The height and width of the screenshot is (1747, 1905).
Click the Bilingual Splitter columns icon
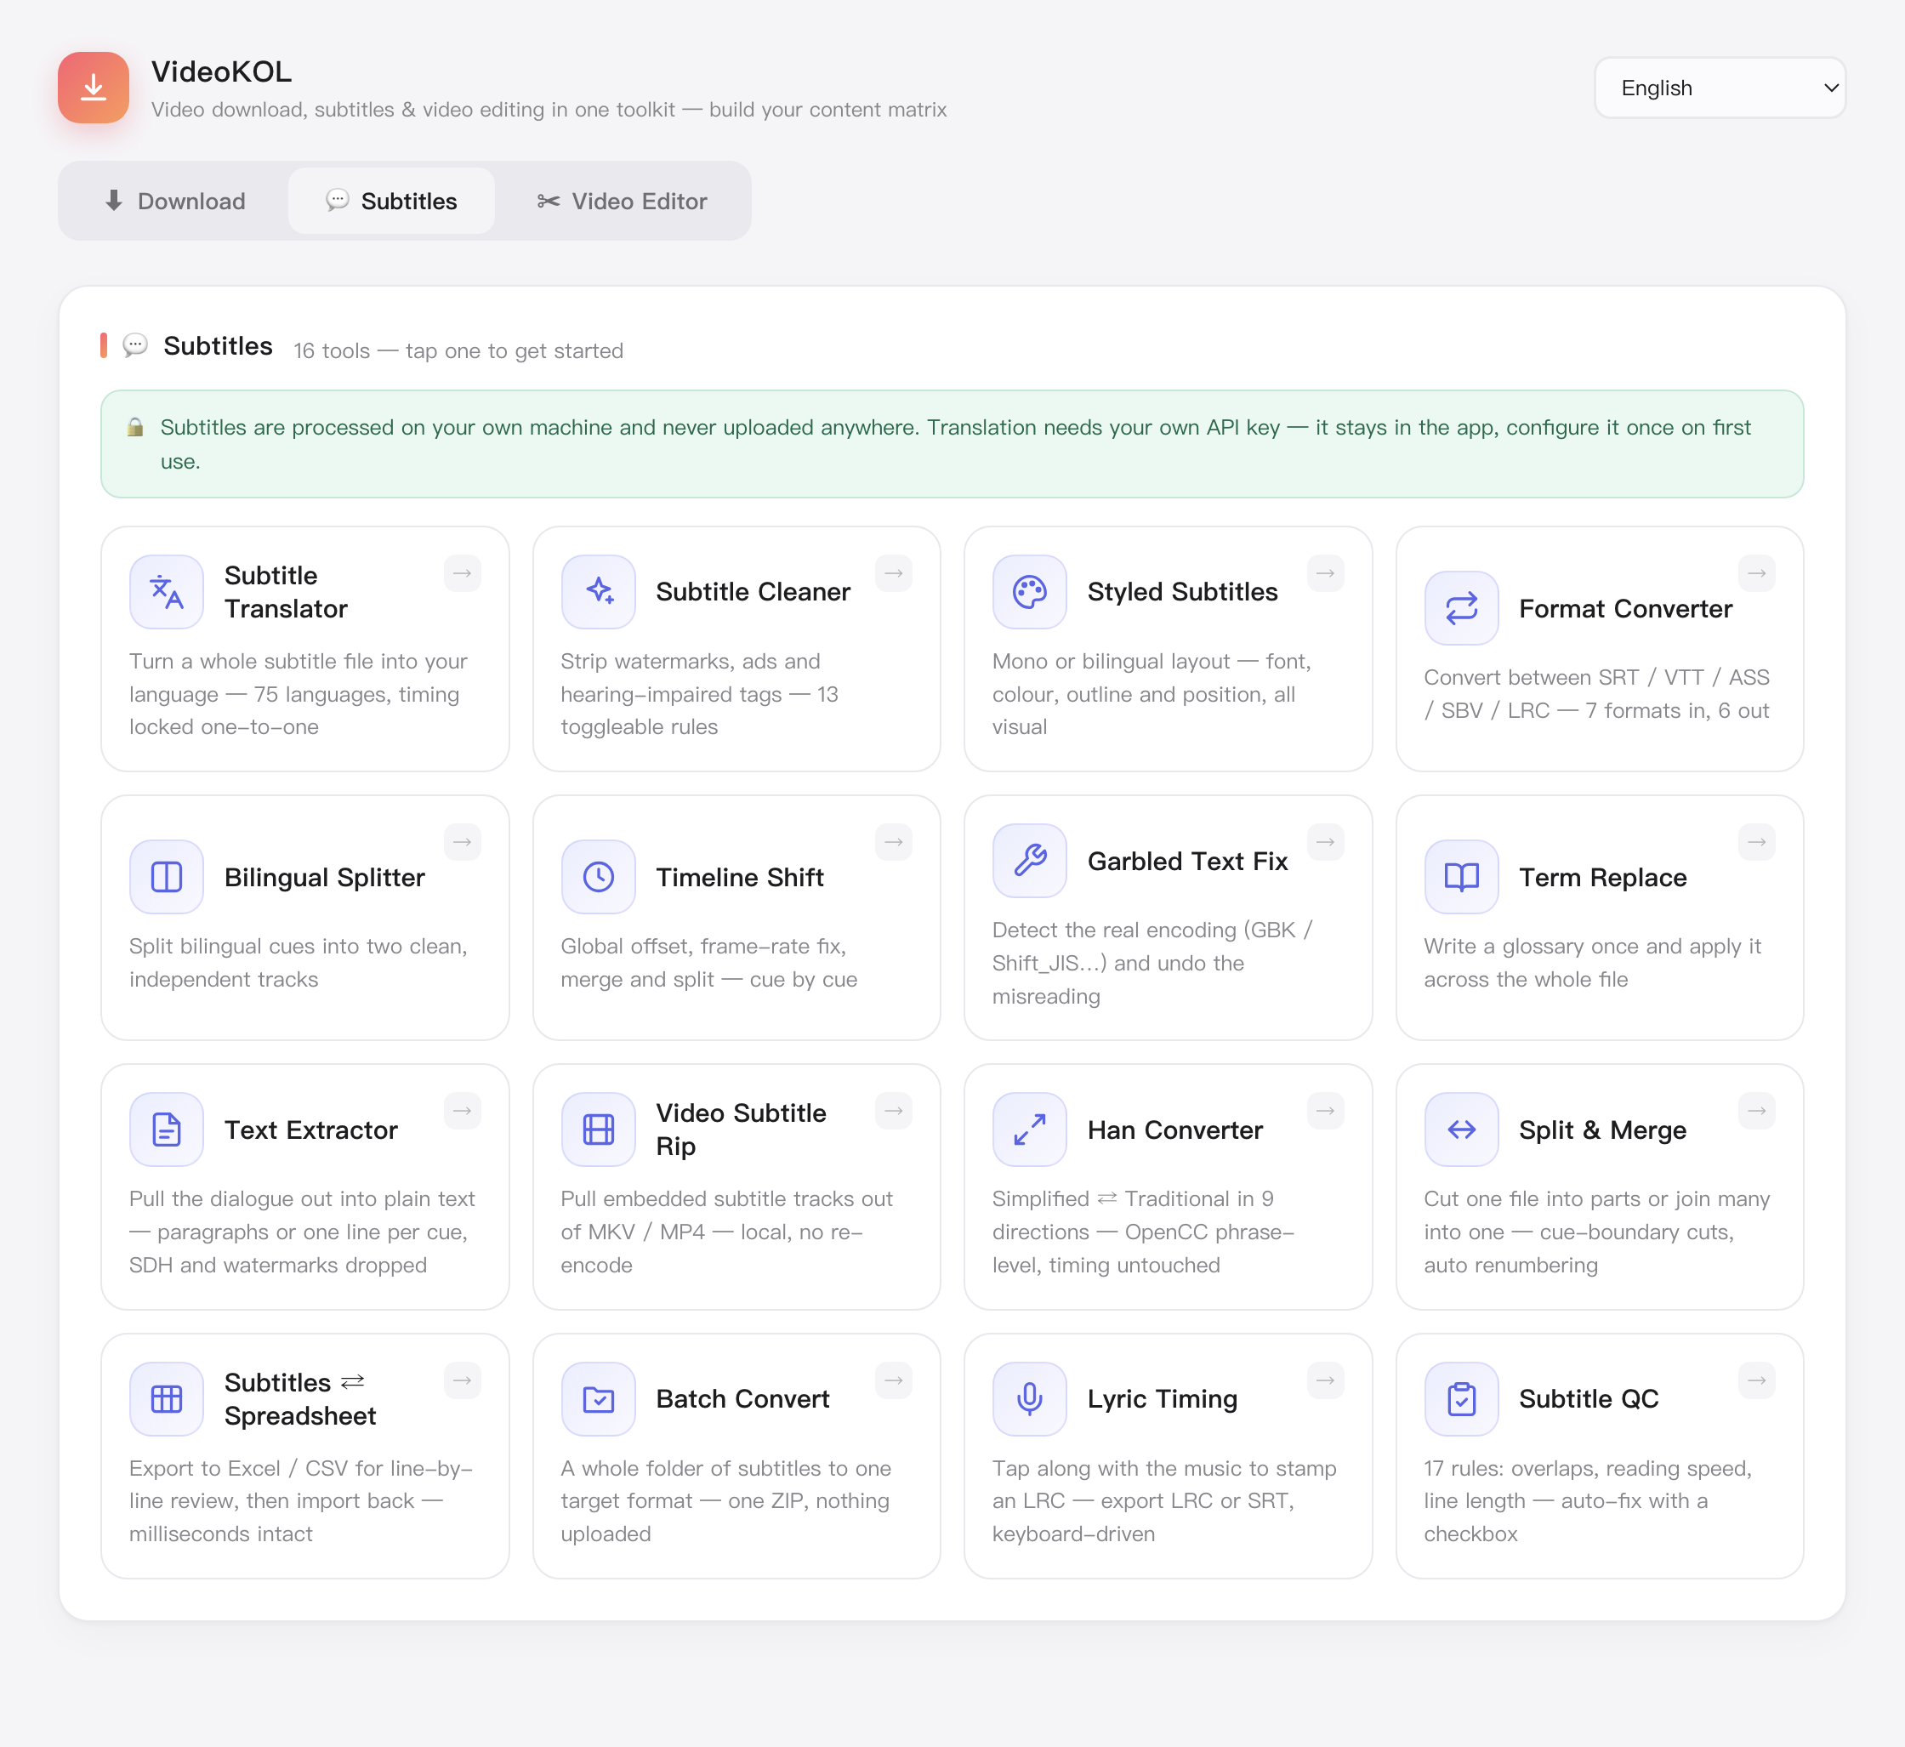(x=167, y=876)
